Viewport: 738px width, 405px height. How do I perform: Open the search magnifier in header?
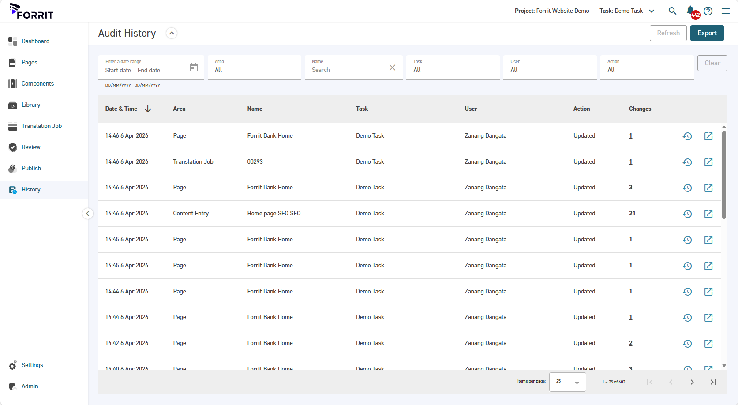coord(672,11)
